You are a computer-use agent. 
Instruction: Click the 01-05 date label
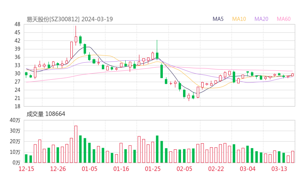89,169
